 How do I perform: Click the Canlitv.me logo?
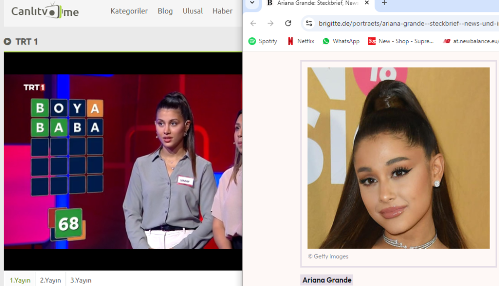45,11
